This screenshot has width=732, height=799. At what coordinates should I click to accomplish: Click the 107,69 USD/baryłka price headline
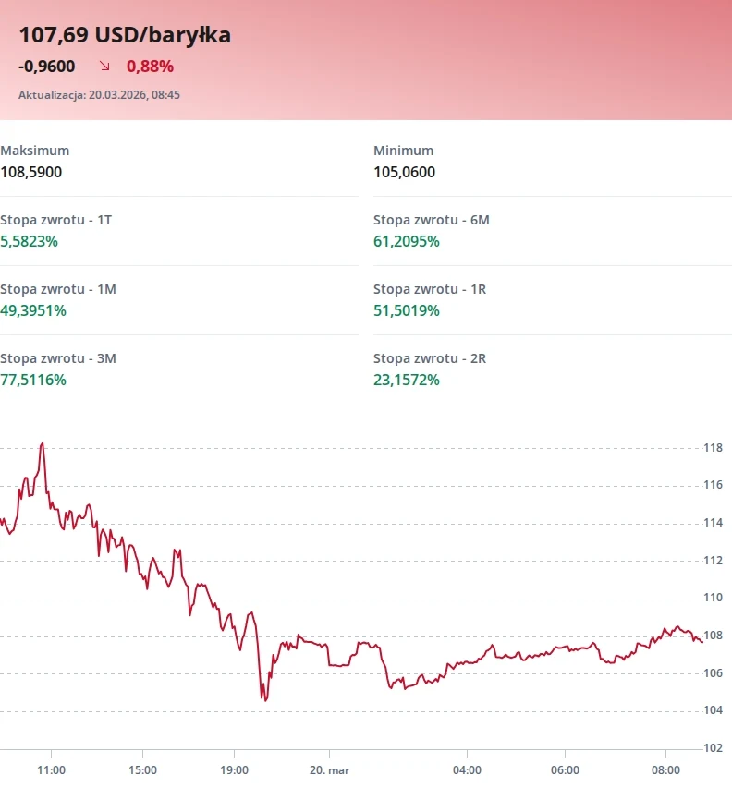click(x=125, y=35)
